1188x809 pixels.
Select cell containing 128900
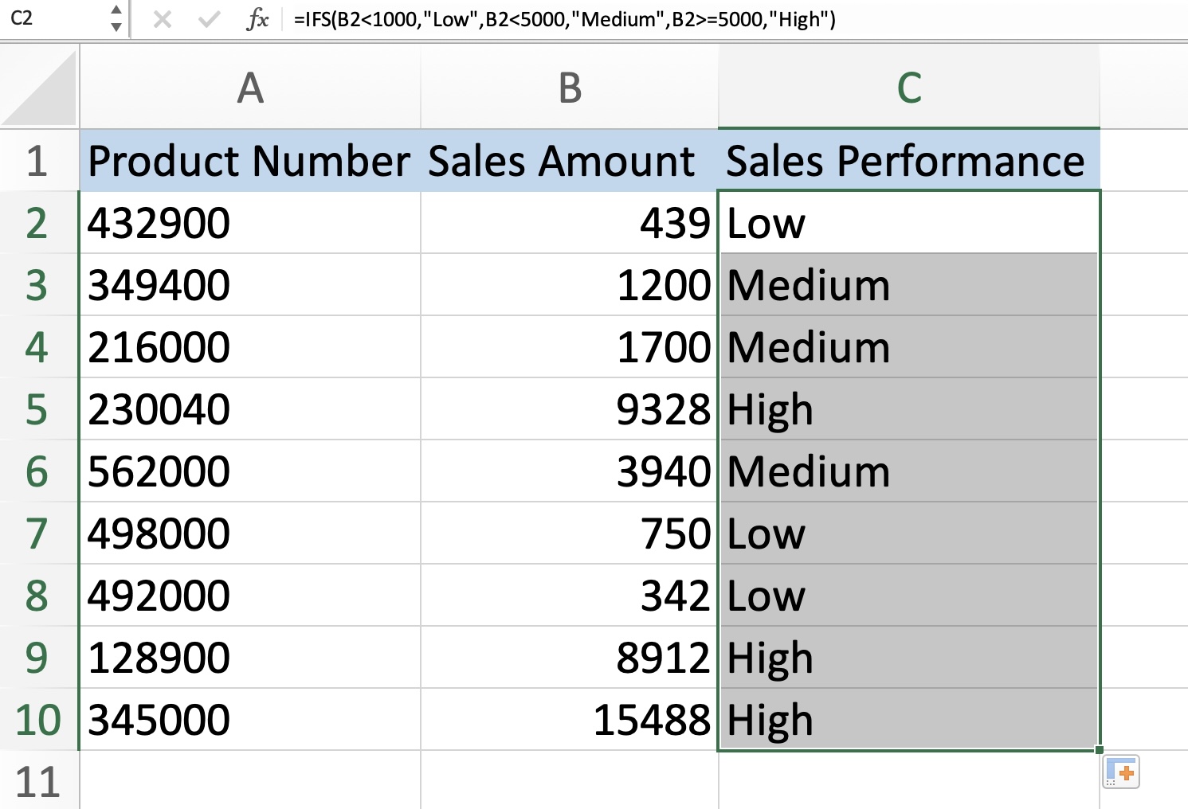250,658
